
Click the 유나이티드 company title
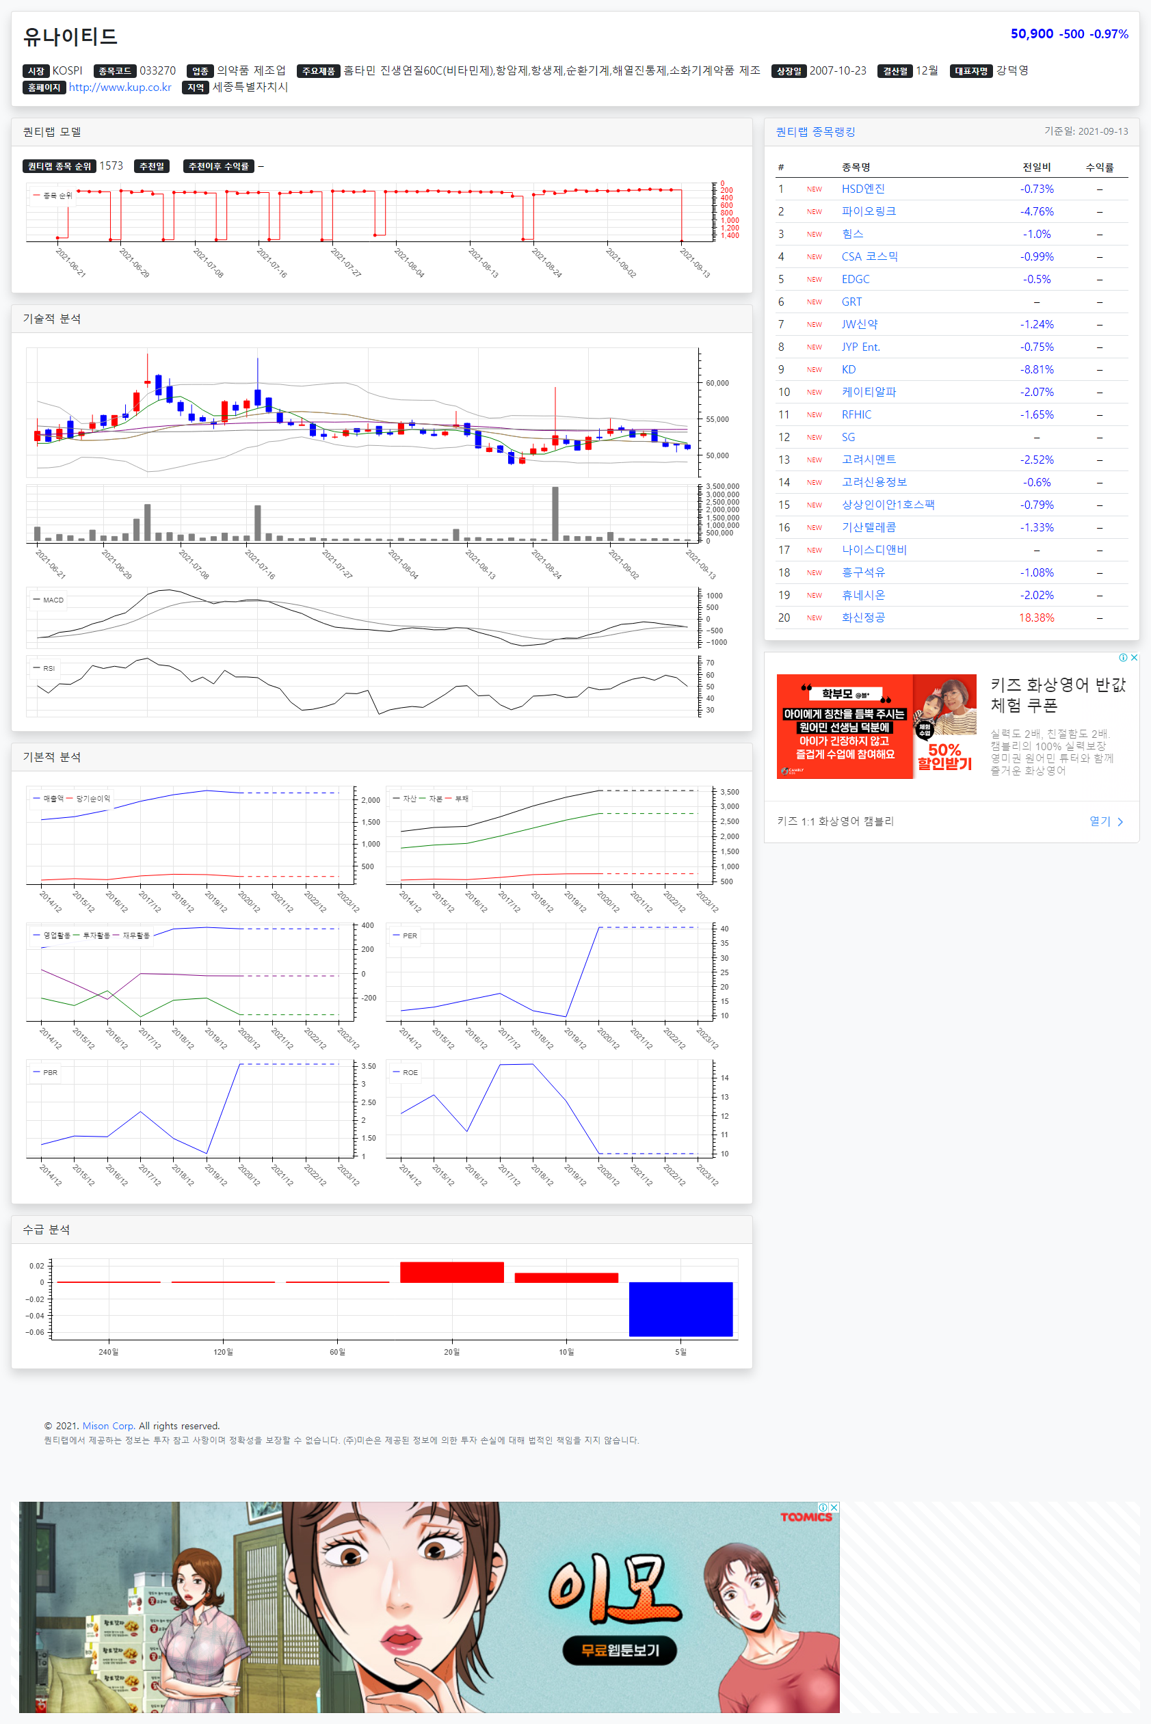[x=70, y=37]
